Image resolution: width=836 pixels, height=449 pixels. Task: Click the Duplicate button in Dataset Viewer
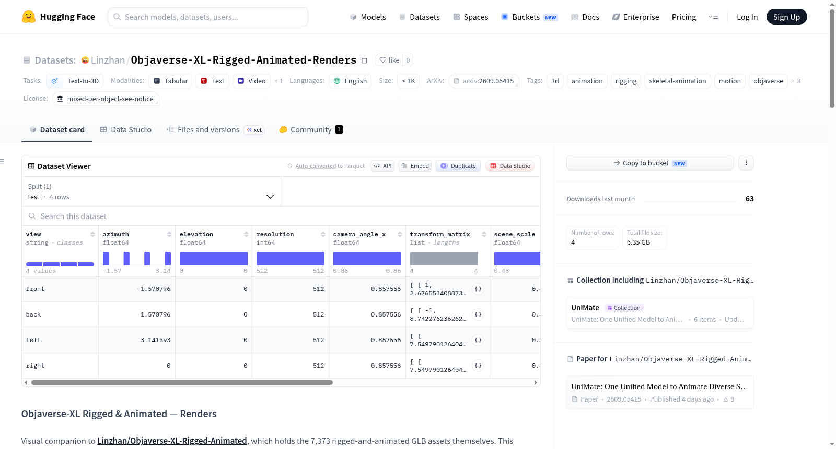coord(458,166)
